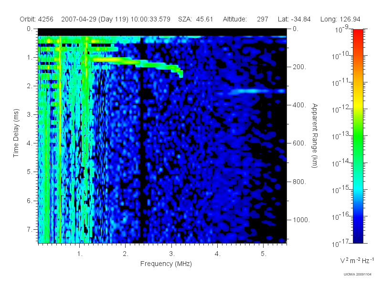
Task: Click the "Apparent Range (km)" axis title
Action: (x=315, y=135)
